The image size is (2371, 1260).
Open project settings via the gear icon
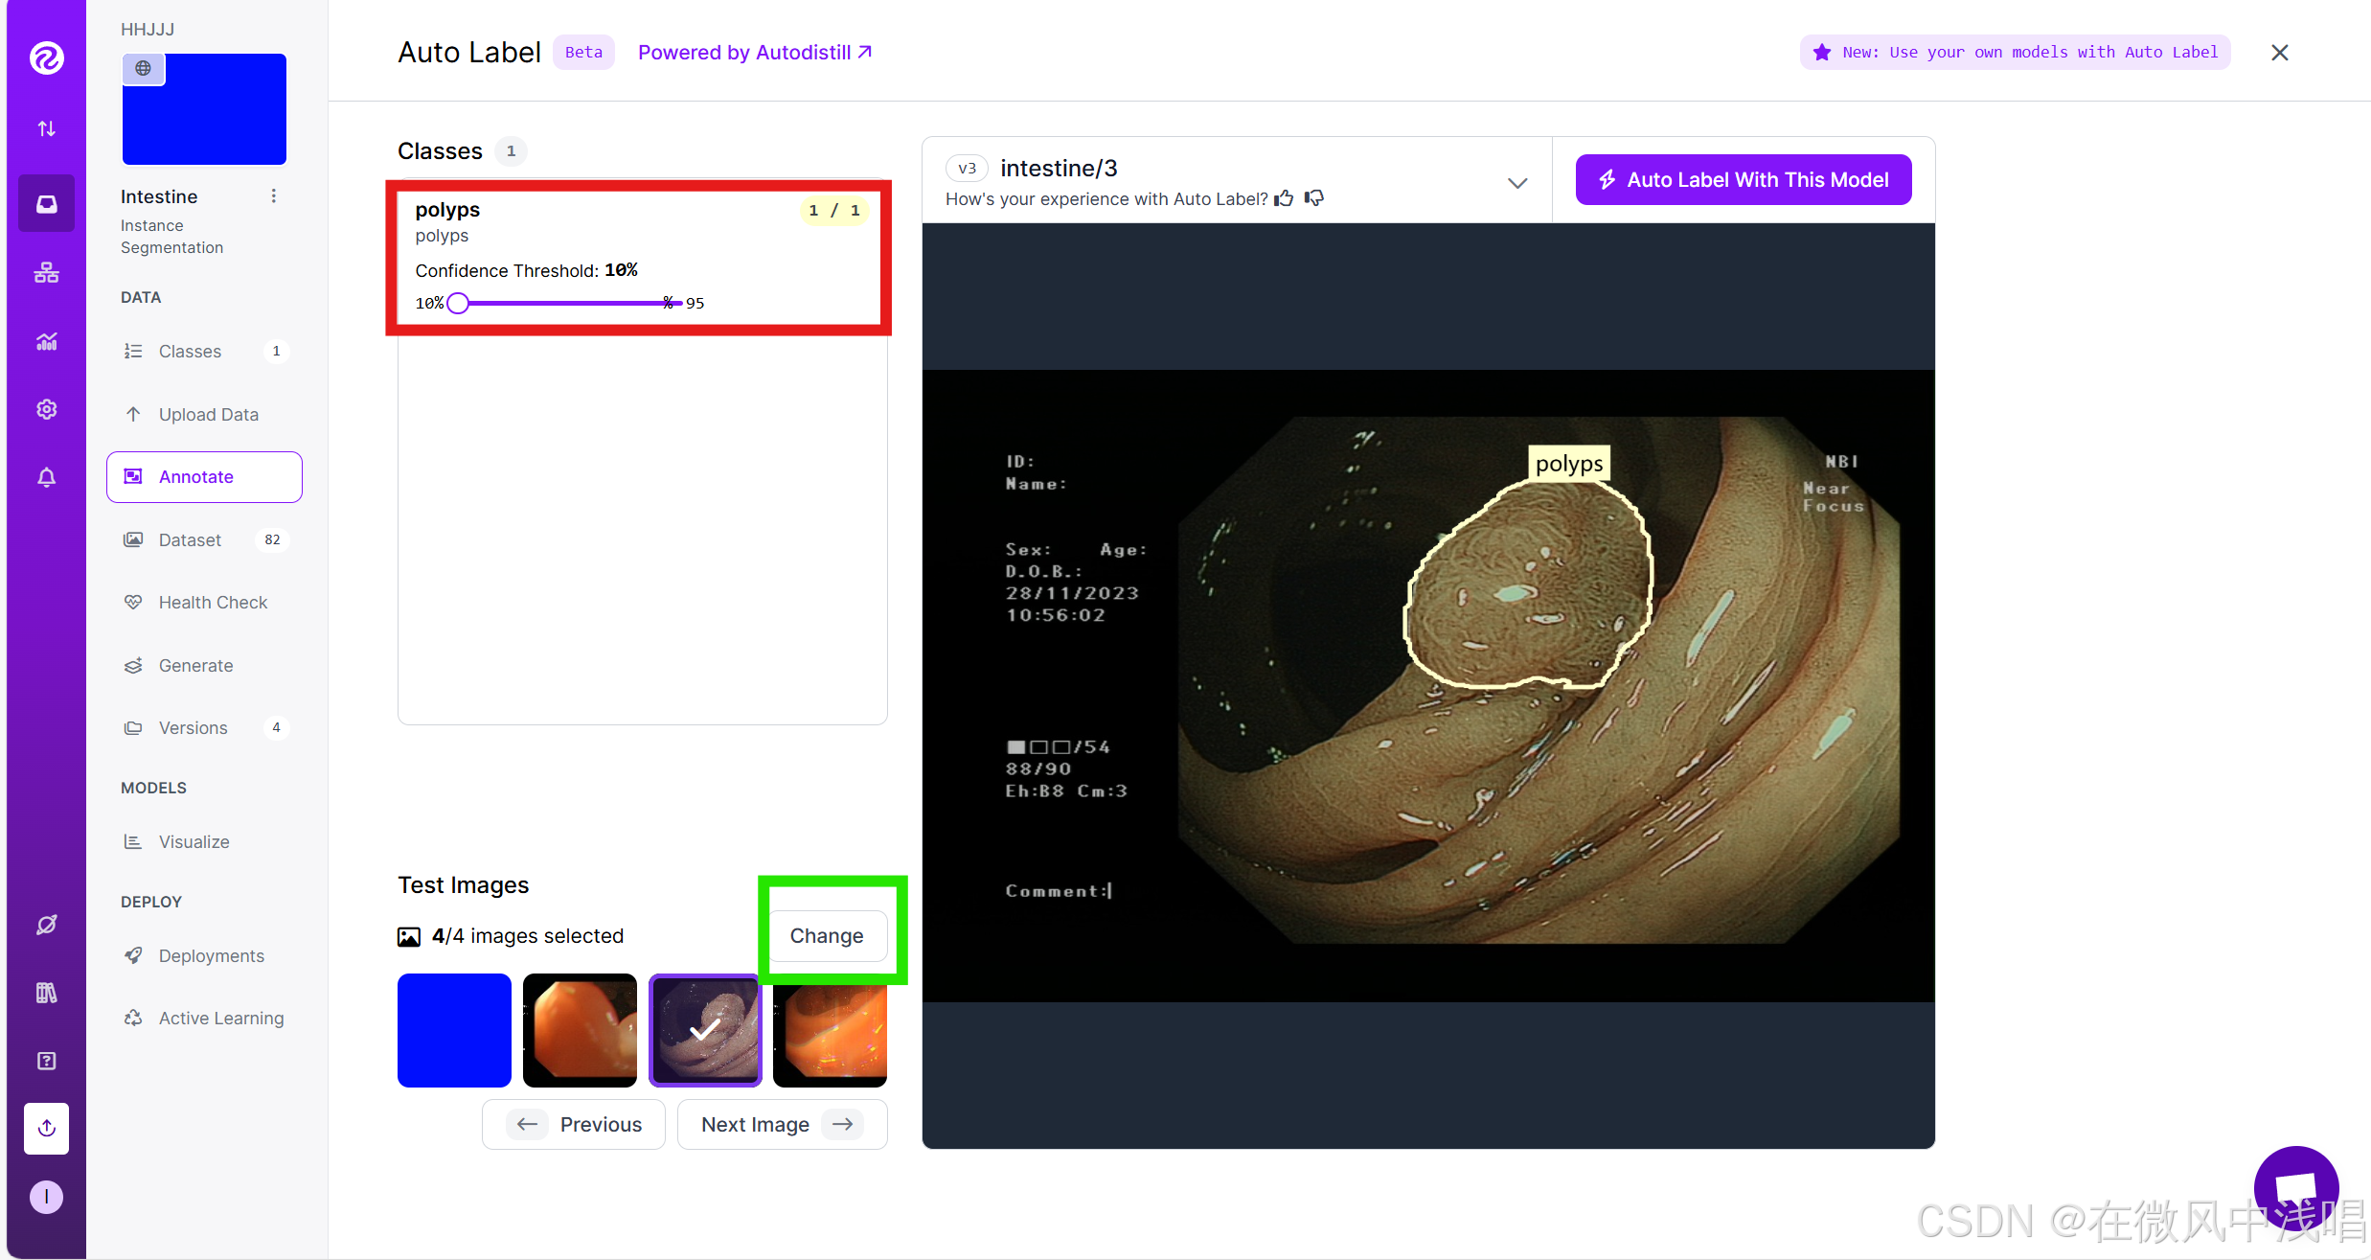pyautogui.click(x=46, y=408)
